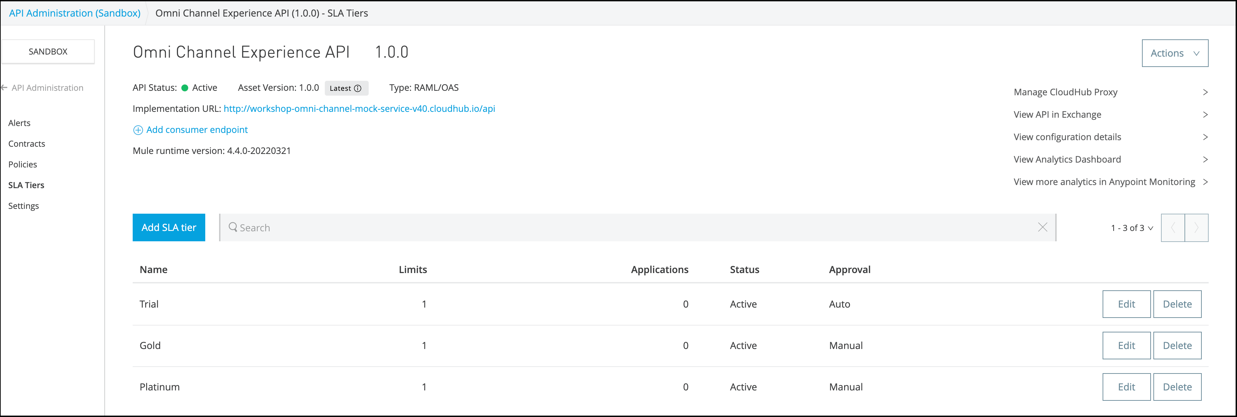Open the Actions dropdown
Viewport: 1237px width, 417px height.
tap(1175, 53)
